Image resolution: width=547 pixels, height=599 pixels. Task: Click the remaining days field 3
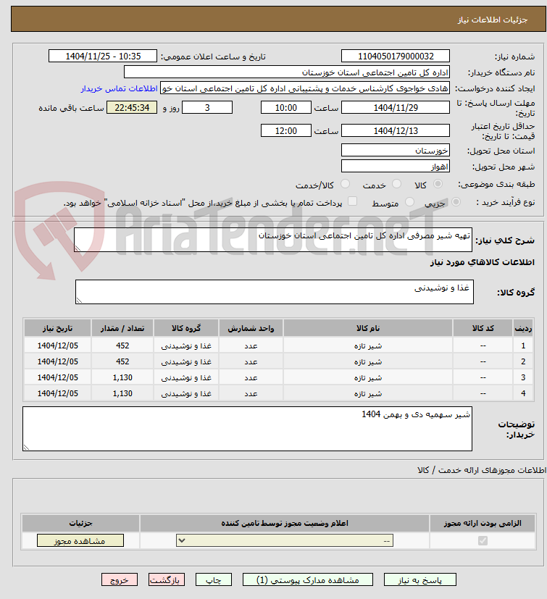pyautogui.click(x=207, y=108)
